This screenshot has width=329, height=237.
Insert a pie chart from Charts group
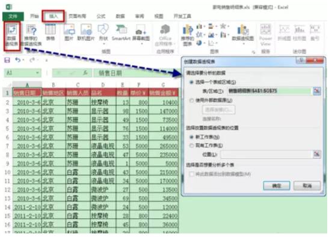tap(199, 43)
